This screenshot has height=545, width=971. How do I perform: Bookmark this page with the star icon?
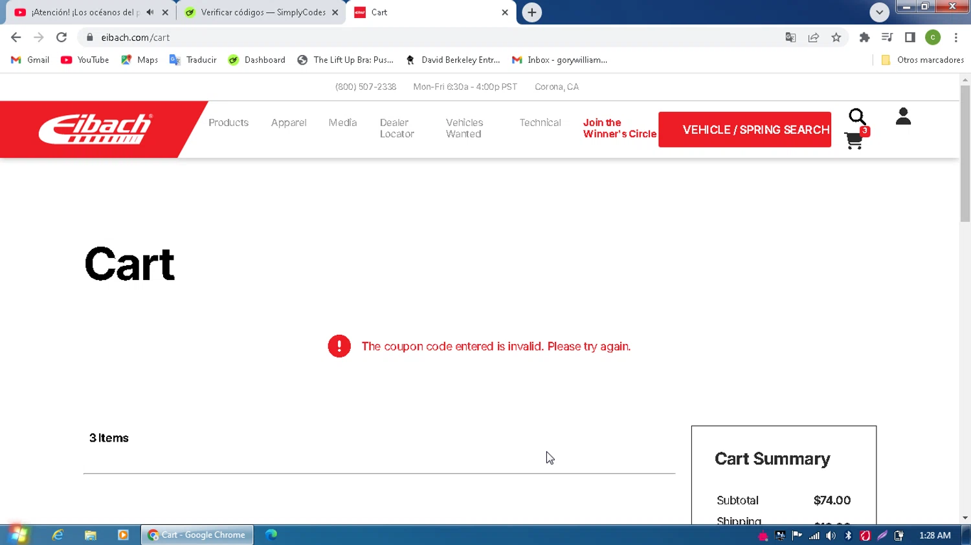[836, 37]
